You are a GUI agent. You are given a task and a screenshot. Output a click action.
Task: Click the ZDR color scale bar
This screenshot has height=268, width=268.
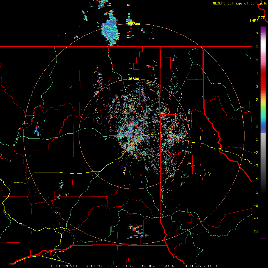(263, 132)
